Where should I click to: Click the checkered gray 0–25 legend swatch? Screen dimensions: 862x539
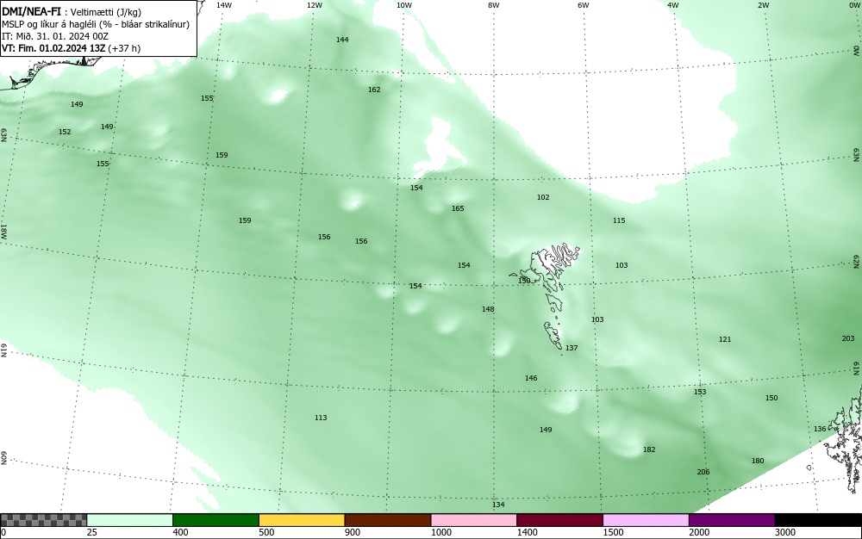point(43,520)
